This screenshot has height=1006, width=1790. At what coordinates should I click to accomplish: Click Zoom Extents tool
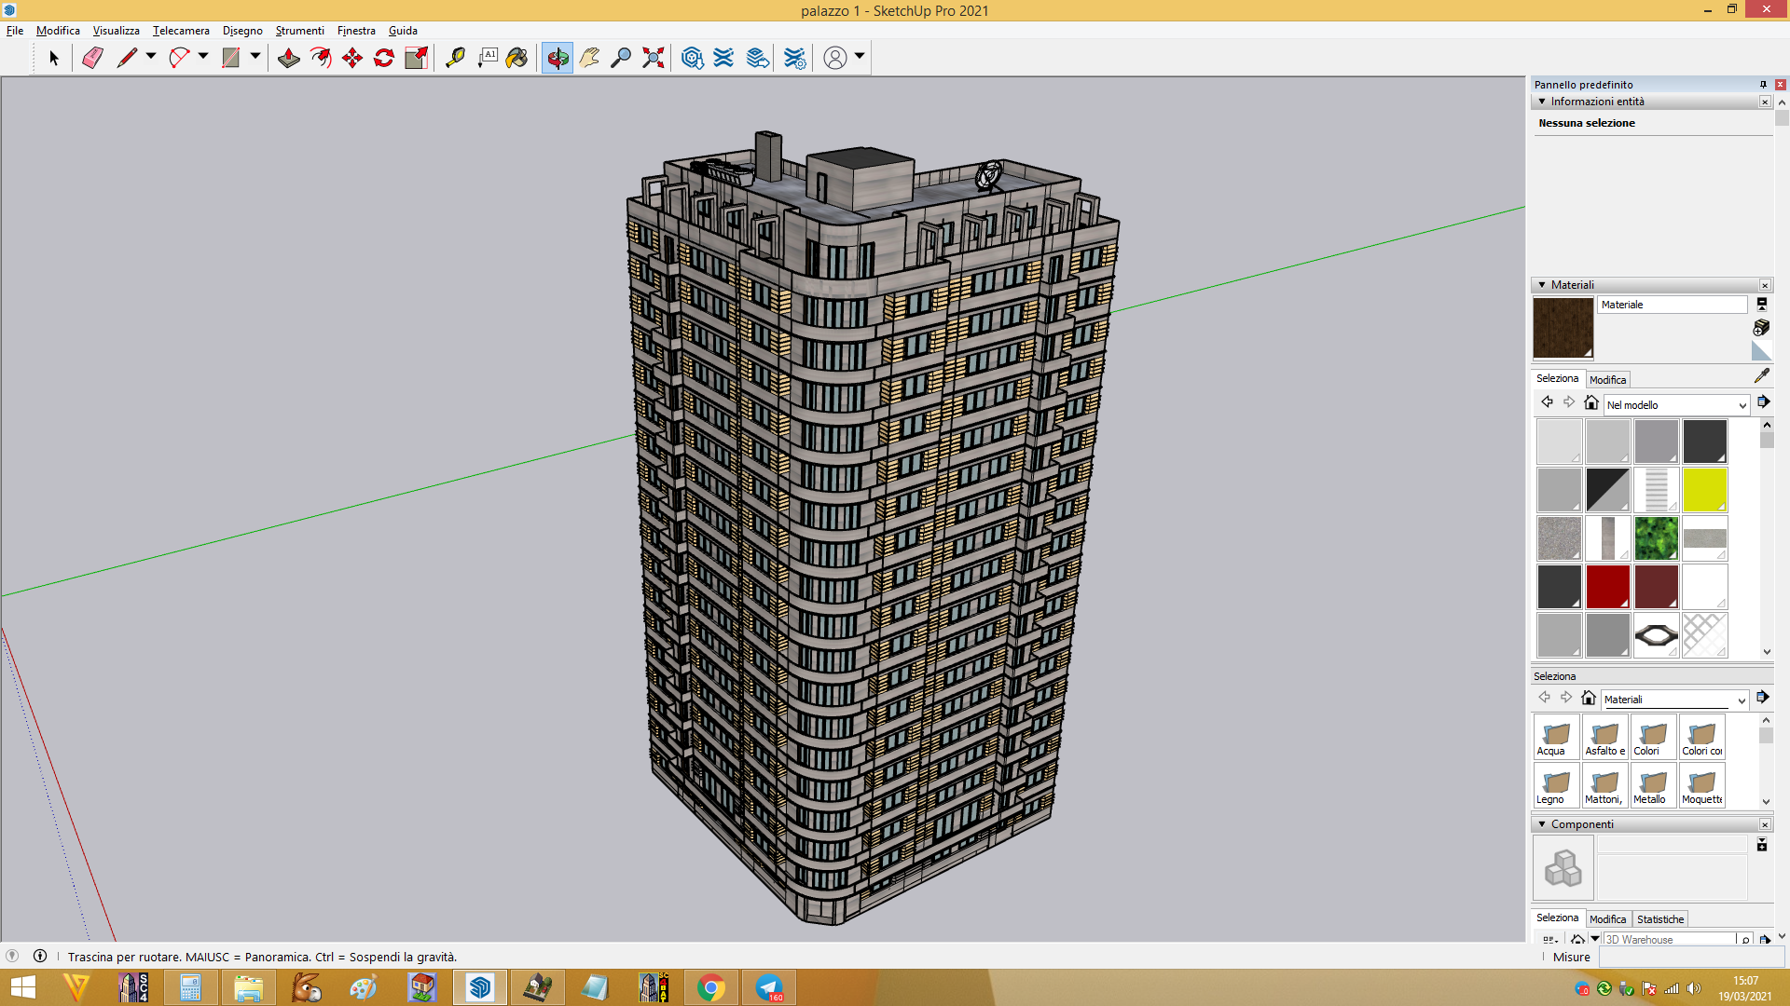coord(654,58)
